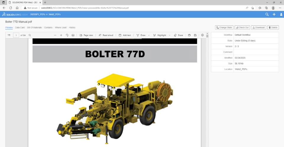Click the Not secure warning indicator
Viewport: 284px width, 147px height.
pos(30,8)
